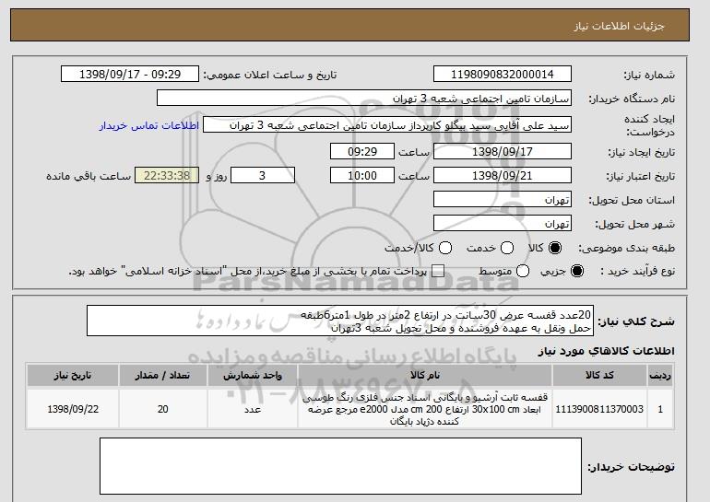Select the کالا radio button

click(554, 248)
